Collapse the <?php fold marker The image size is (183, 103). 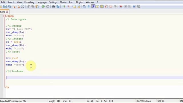tap(5, 16)
